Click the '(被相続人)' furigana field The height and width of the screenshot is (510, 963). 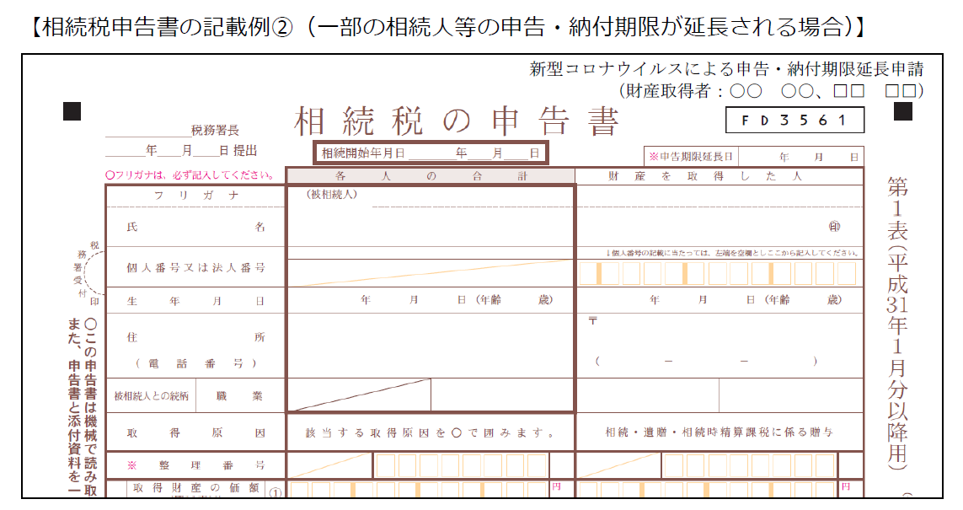coord(431,196)
